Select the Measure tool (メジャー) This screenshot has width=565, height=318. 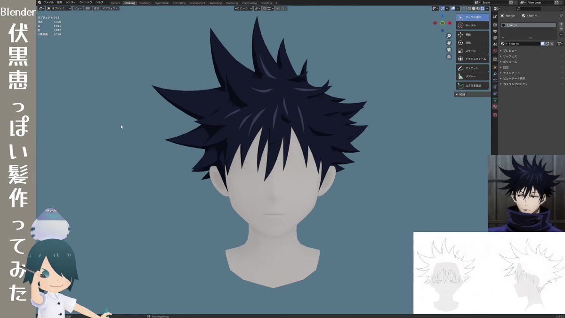(472, 76)
